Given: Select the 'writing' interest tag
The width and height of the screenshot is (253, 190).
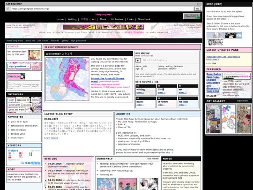Looking at the screenshot, I should click(x=35, y=100).
